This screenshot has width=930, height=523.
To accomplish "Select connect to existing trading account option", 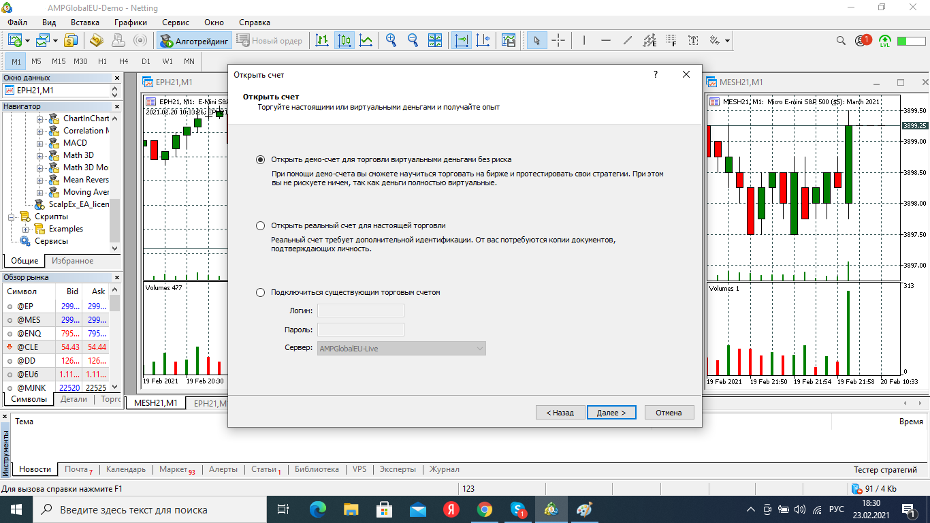I will point(260,292).
